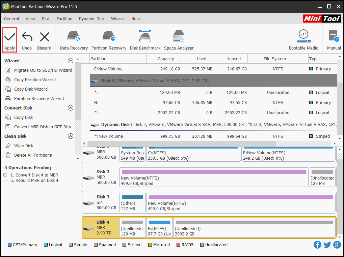This screenshot has width=344, height=257.
Task: Select Convert MBR Disk to GPT Disk
Action: [38, 127]
